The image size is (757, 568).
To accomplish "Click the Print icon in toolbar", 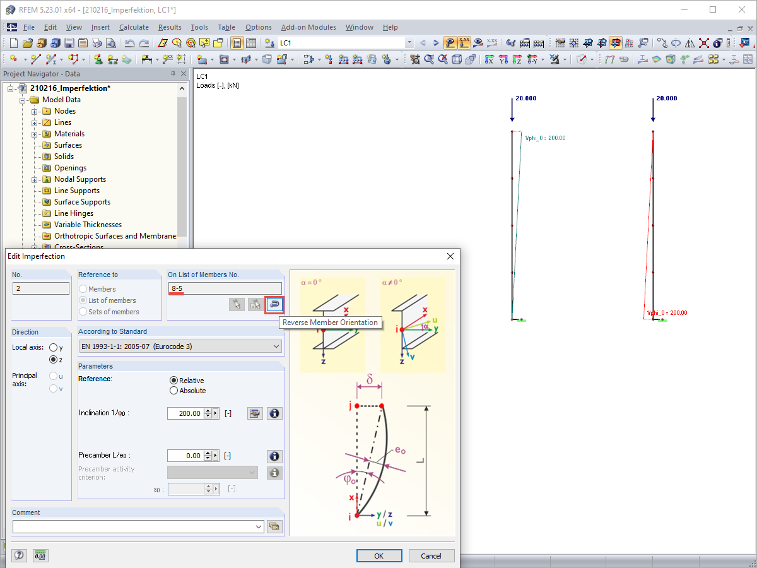I will pyautogui.click(x=97, y=44).
